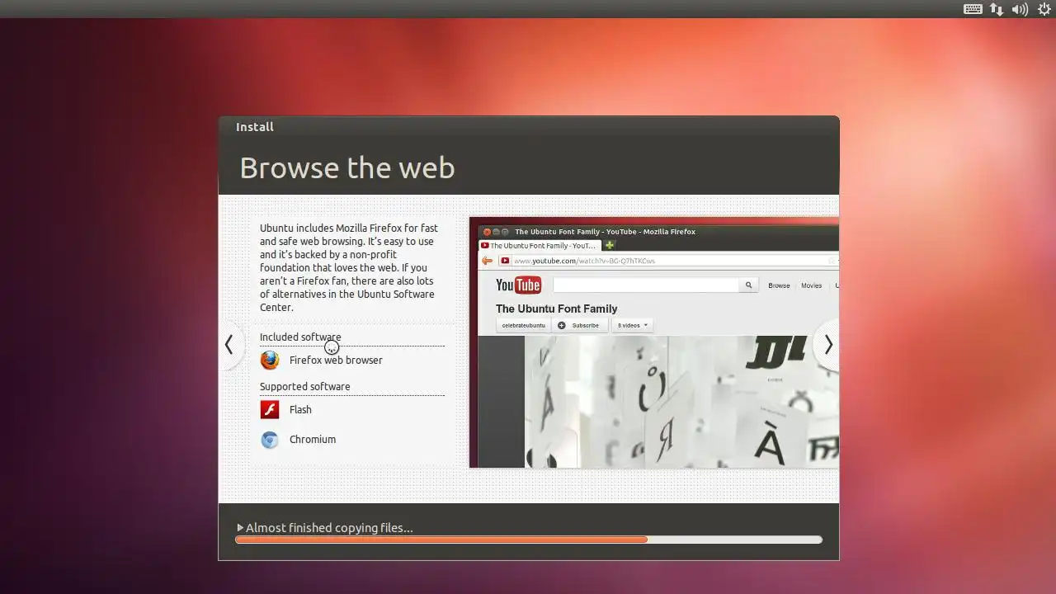
Task: Click Movies in the pictured YouTube header
Action: click(x=812, y=285)
